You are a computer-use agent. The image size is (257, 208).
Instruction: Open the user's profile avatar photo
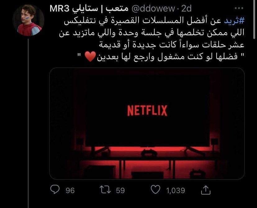point(28,20)
